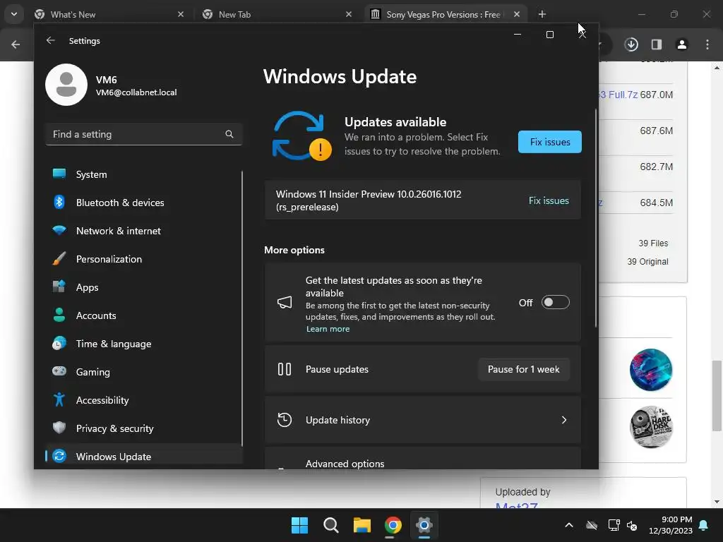
Task: Open notification bell in taskbar
Action: pyautogui.click(x=704, y=525)
